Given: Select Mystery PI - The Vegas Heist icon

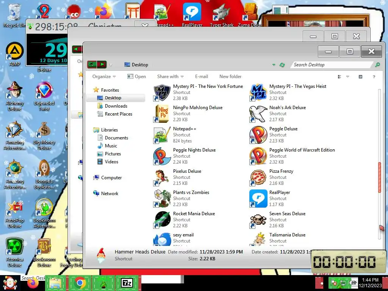Looking at the screenshot, I should 258,92.
